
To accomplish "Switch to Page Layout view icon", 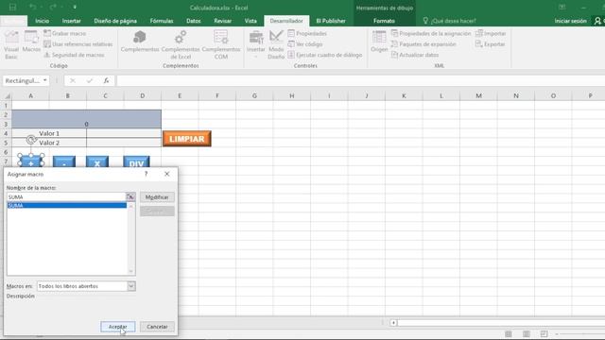I will 526,333.
